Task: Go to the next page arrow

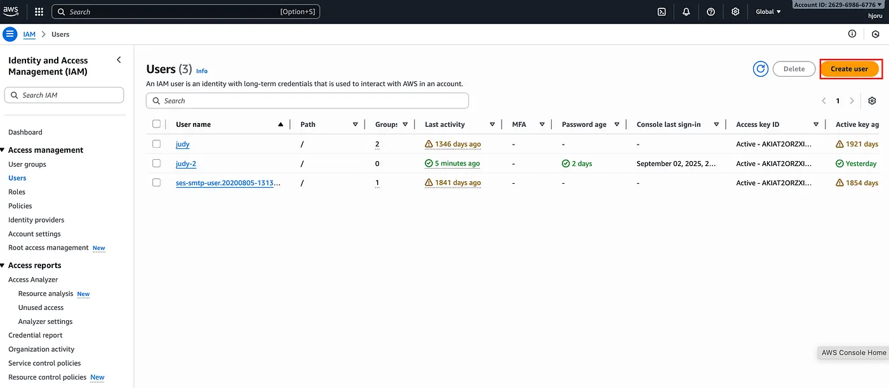Action: [x=852, y=101]
